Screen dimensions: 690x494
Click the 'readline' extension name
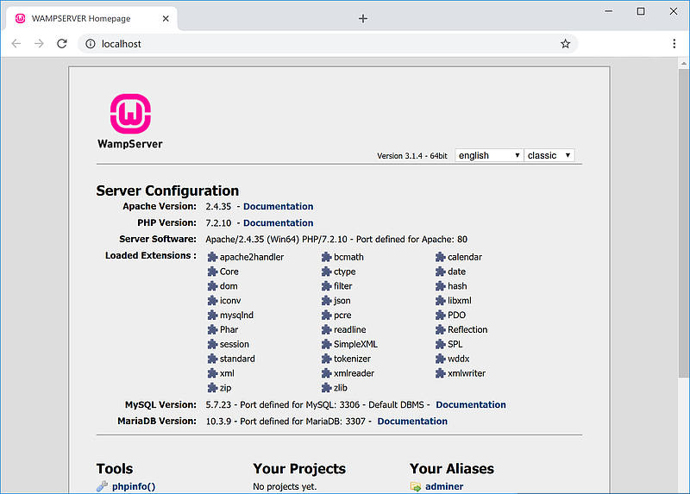(x=350, y=329)
